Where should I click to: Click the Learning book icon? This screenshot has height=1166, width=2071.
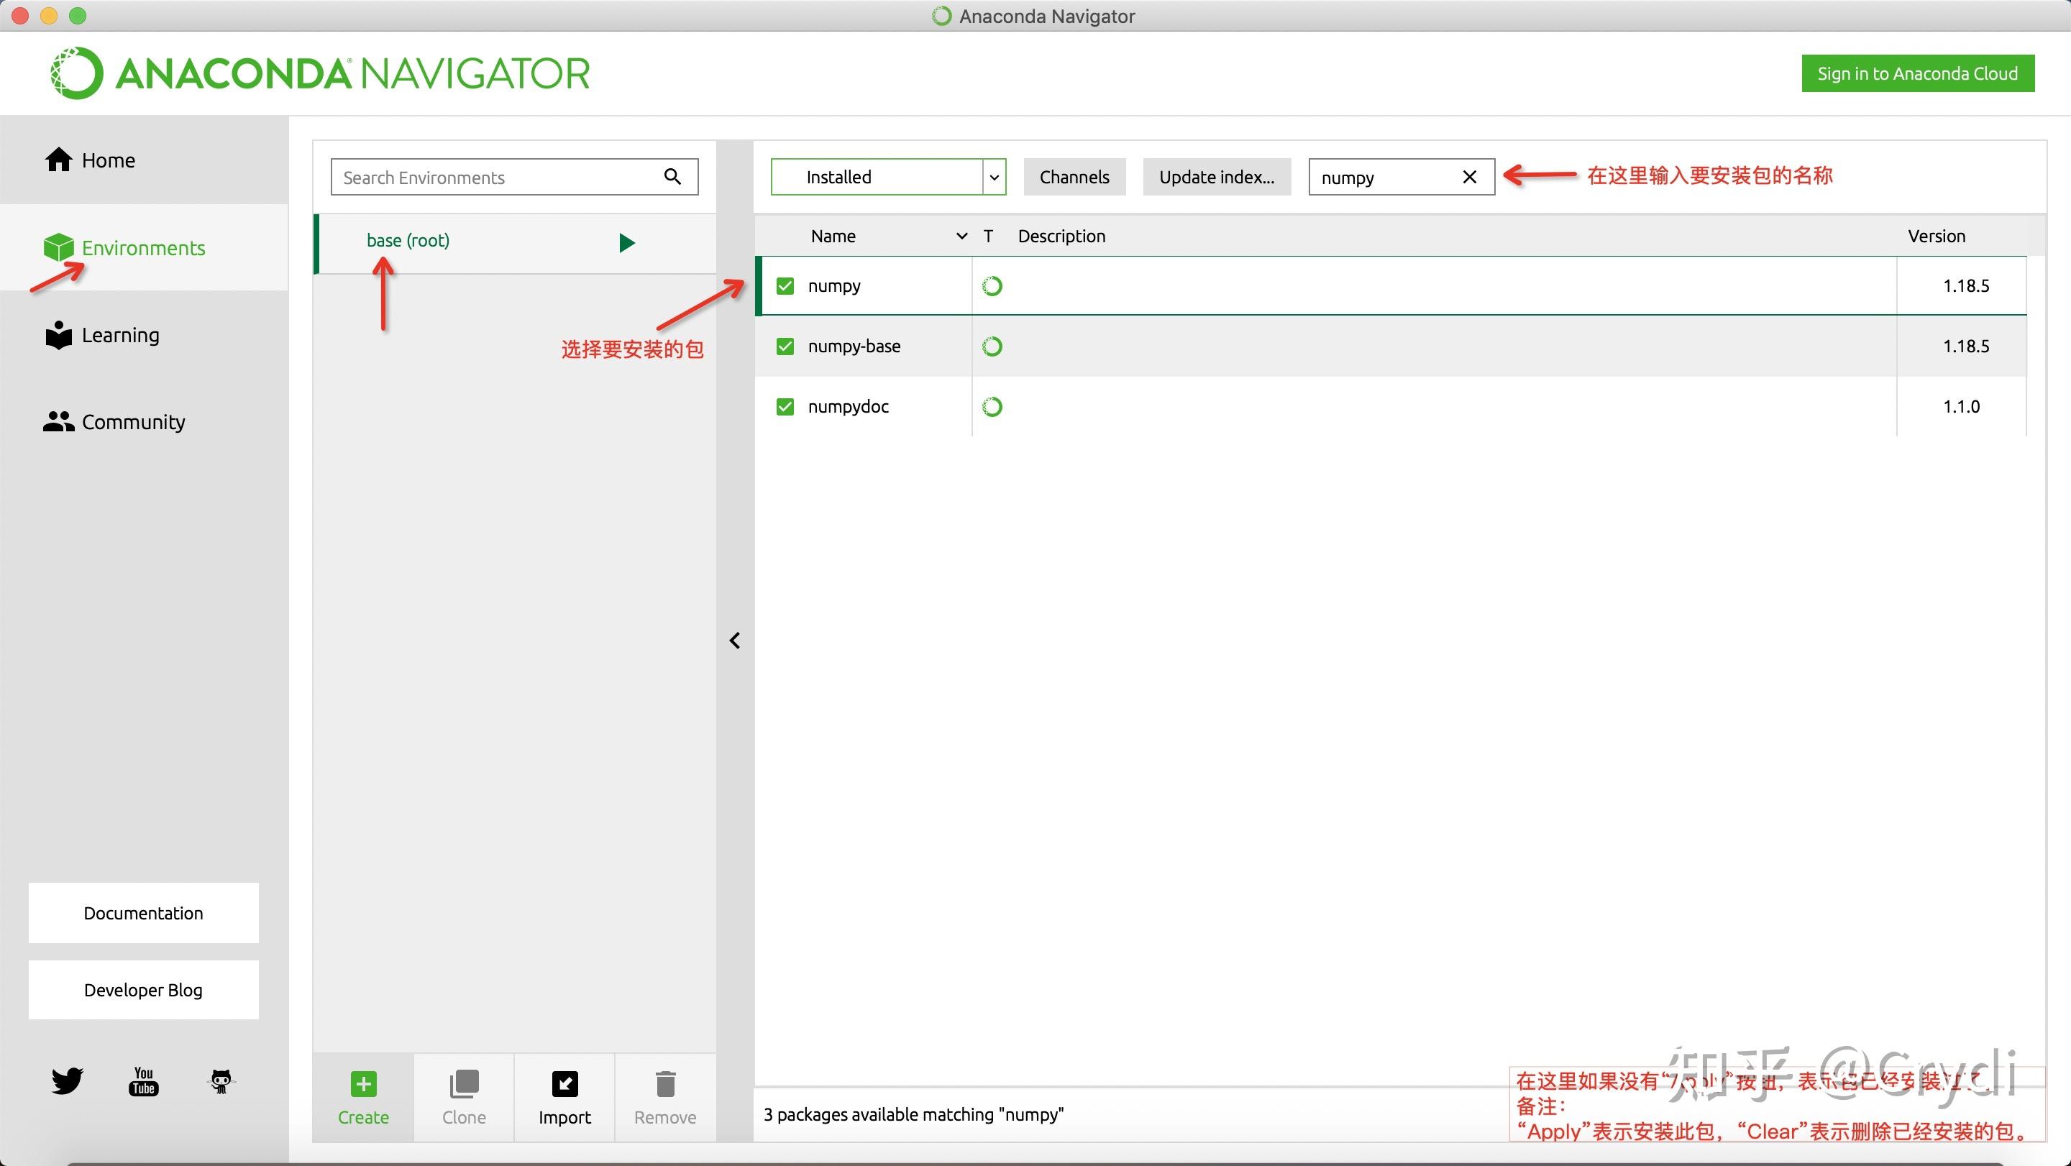tap(59, 334)
